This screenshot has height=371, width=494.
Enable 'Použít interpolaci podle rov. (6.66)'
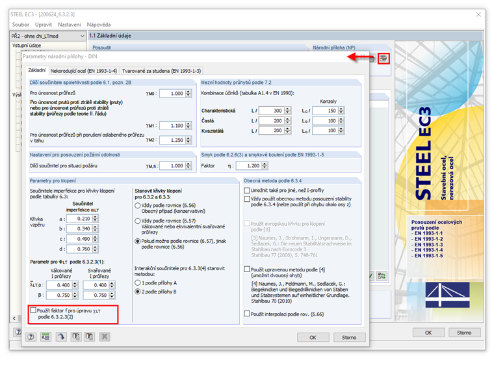point(247,314)
